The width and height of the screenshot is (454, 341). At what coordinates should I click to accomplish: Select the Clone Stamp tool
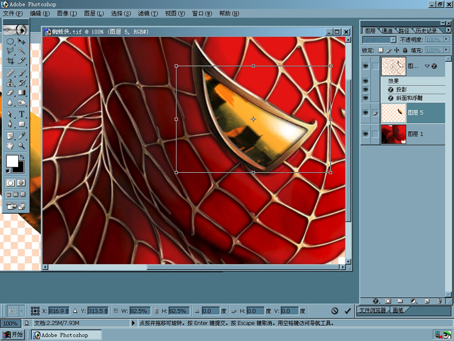[x=10, y=82]
